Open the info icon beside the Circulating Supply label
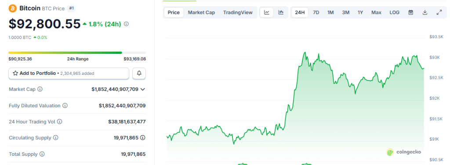This screenshot has height=165, width=450. (56, 137)
